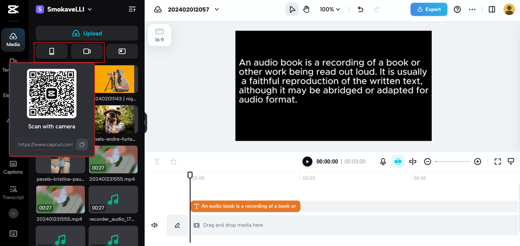Open the Captions sidebar tab

point(13,167)
